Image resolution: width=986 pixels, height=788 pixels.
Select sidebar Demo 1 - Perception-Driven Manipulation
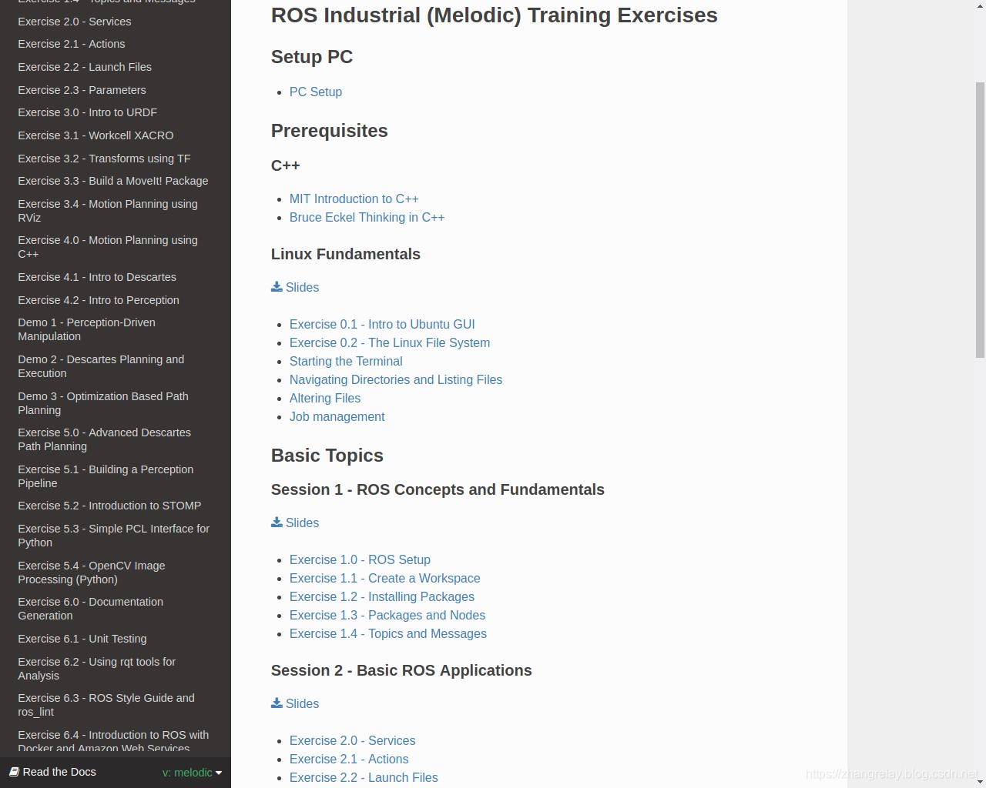[116, 329]
